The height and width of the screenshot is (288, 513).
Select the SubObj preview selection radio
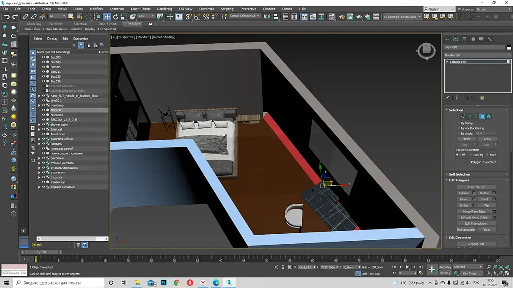471,155
